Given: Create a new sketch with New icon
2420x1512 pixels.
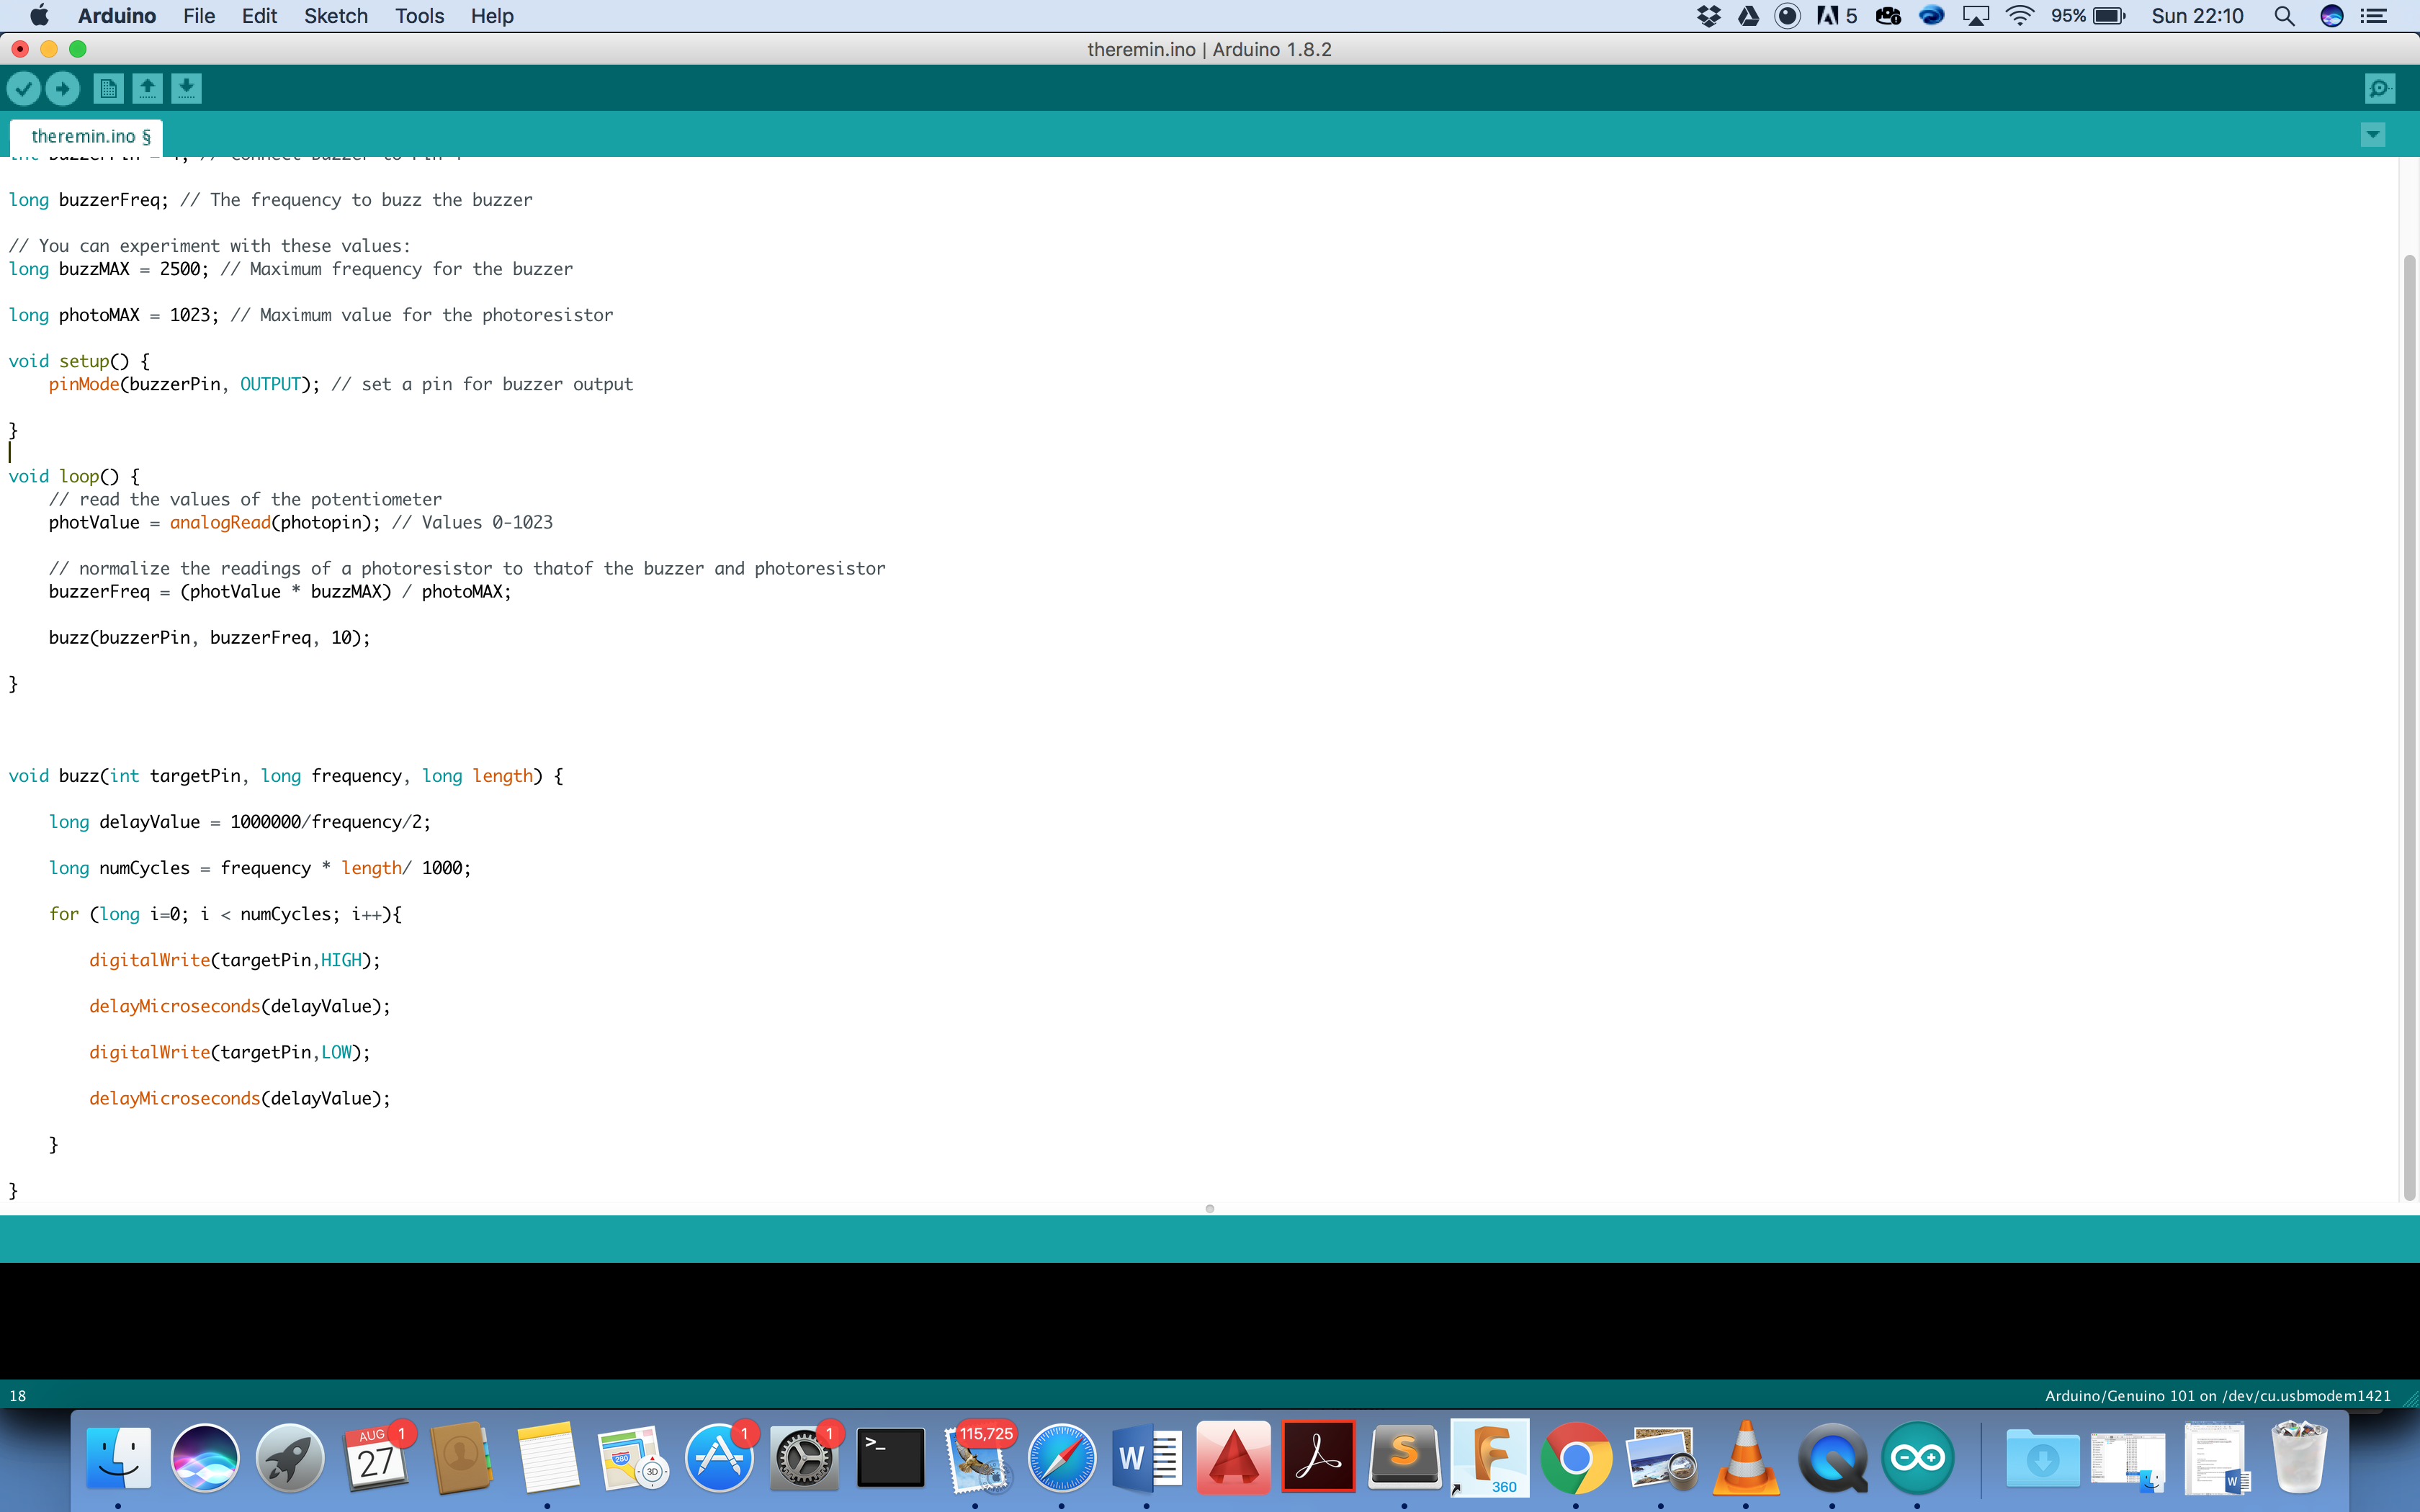Looking at the screenshot, I should click(x=108, y=89).
